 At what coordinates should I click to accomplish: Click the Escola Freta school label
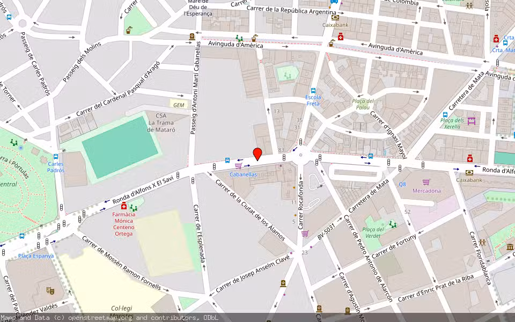pyautogui.click(x=313, y=101)
